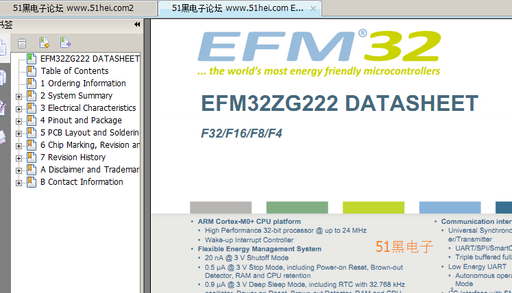Click the signatures pen icon in the left strip
512x293 pixels.
[3, 107]
